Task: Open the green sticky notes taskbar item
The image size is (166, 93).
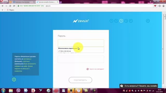Action: click(x=86, y=91)
